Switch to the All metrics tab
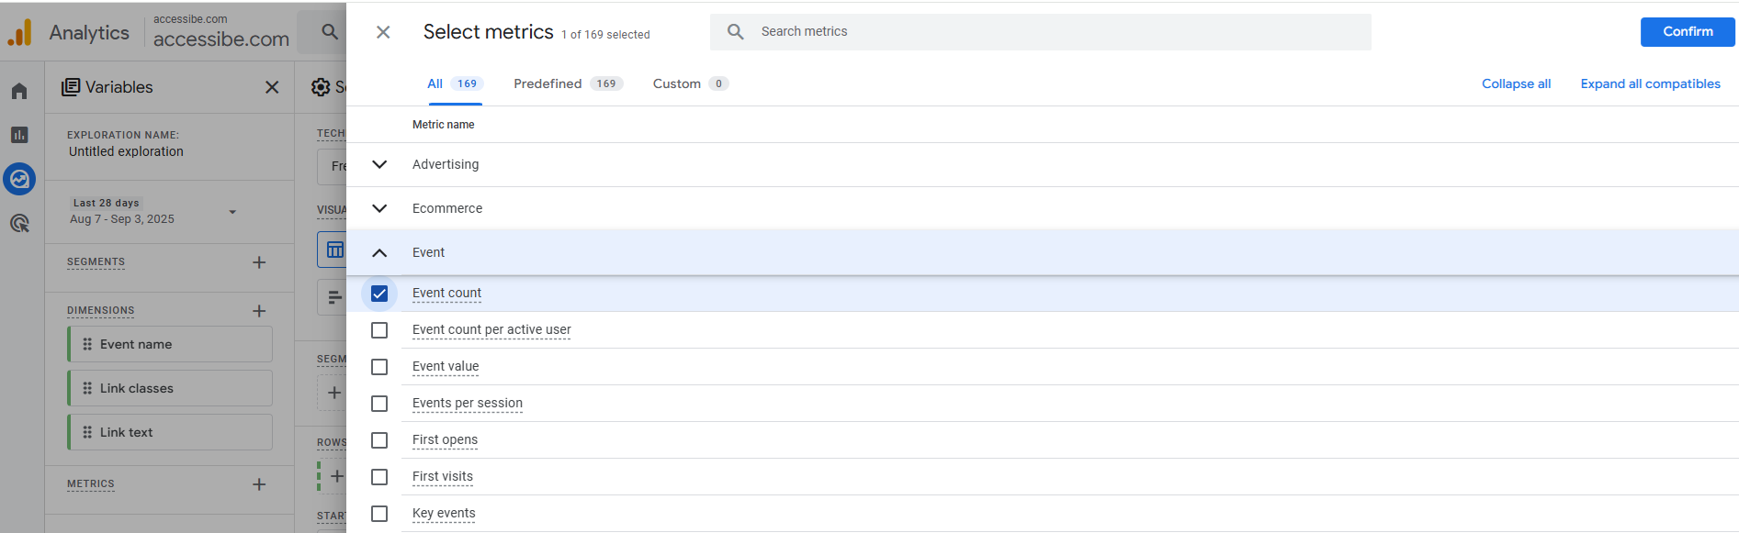Image resolution: width=1739 pixels, height=533 pixels. pos(455,83)
